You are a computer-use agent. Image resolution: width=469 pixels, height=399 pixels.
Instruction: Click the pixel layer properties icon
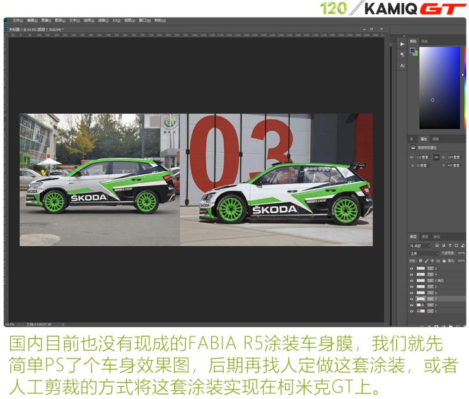413,147
